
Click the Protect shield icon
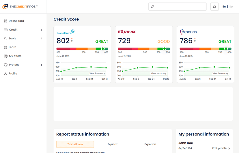[x=5, y=65]
